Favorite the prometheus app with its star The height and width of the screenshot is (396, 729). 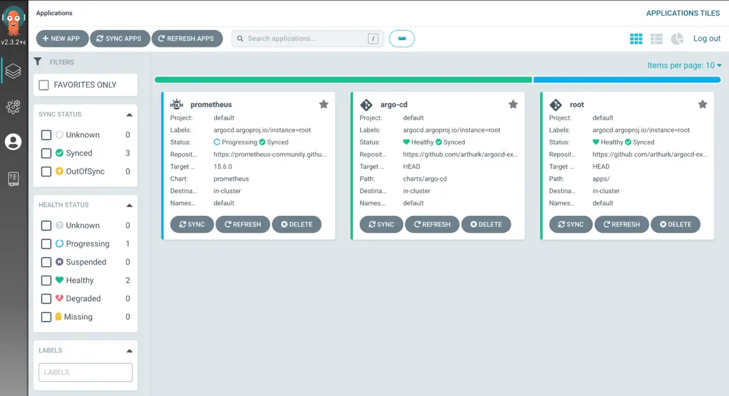click(x=323, y=104)
